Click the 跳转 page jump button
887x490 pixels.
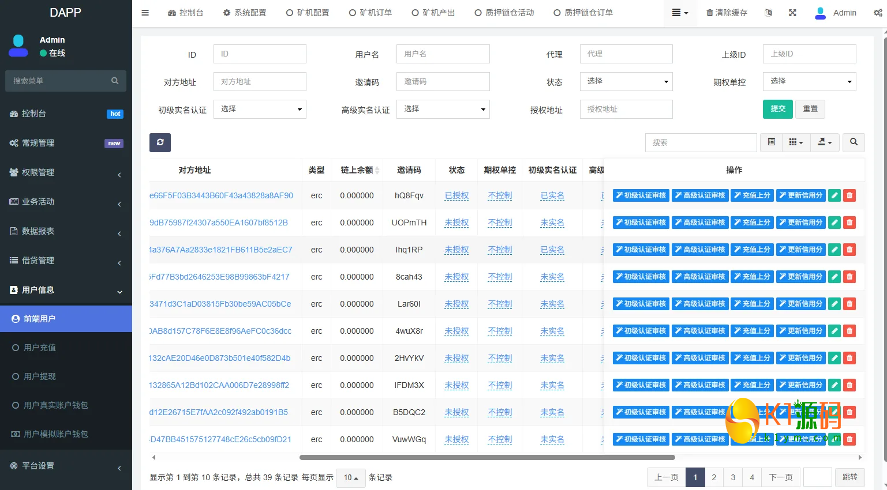pyautogui.click(x=850, y=477)
